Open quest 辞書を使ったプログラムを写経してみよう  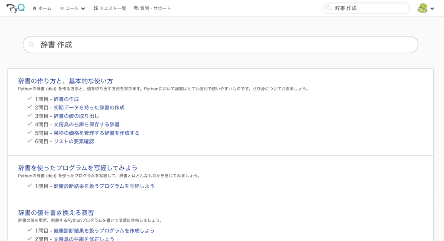(x=78, y=168)
